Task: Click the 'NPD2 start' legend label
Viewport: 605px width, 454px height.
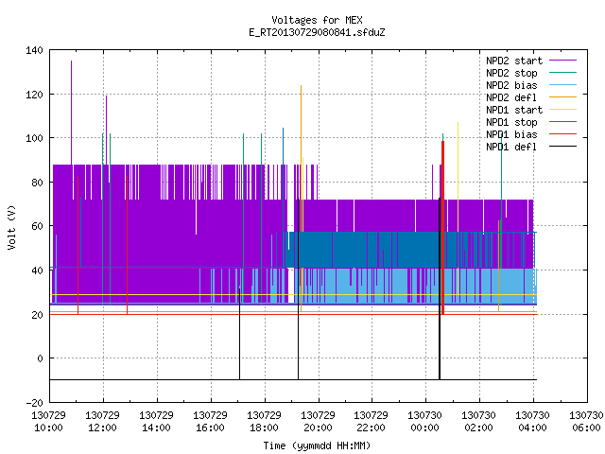Action: 514,61
